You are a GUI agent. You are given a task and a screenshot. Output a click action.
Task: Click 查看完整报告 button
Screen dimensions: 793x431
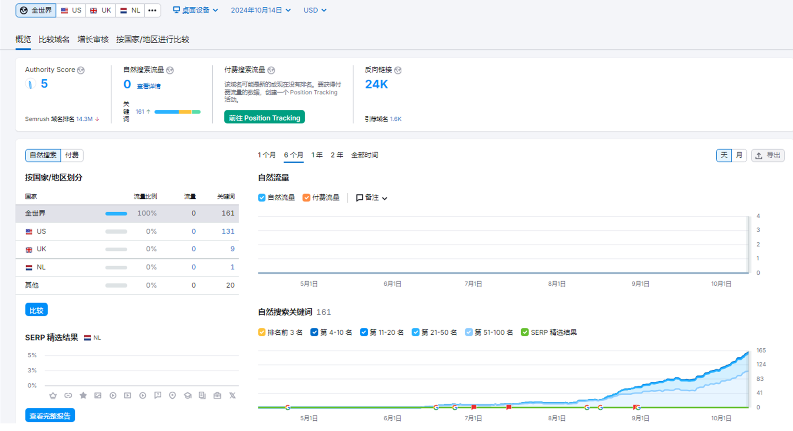[x=50, y=416]
